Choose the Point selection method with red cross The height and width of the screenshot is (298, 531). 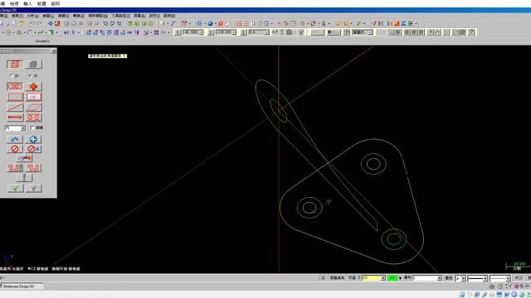pos(33,86)
